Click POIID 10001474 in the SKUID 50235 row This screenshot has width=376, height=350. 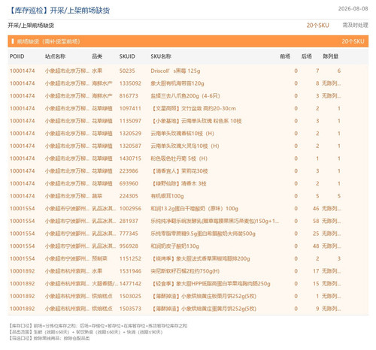[x=23, y=71]
